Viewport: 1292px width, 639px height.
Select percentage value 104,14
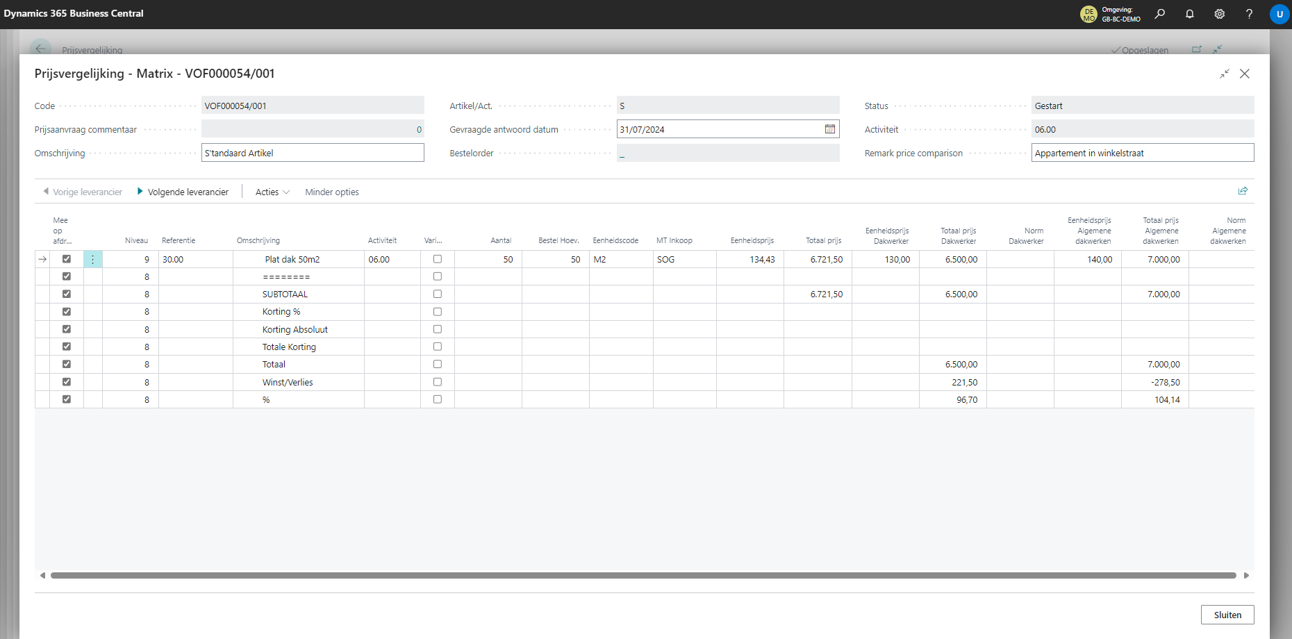point(1155,399)
